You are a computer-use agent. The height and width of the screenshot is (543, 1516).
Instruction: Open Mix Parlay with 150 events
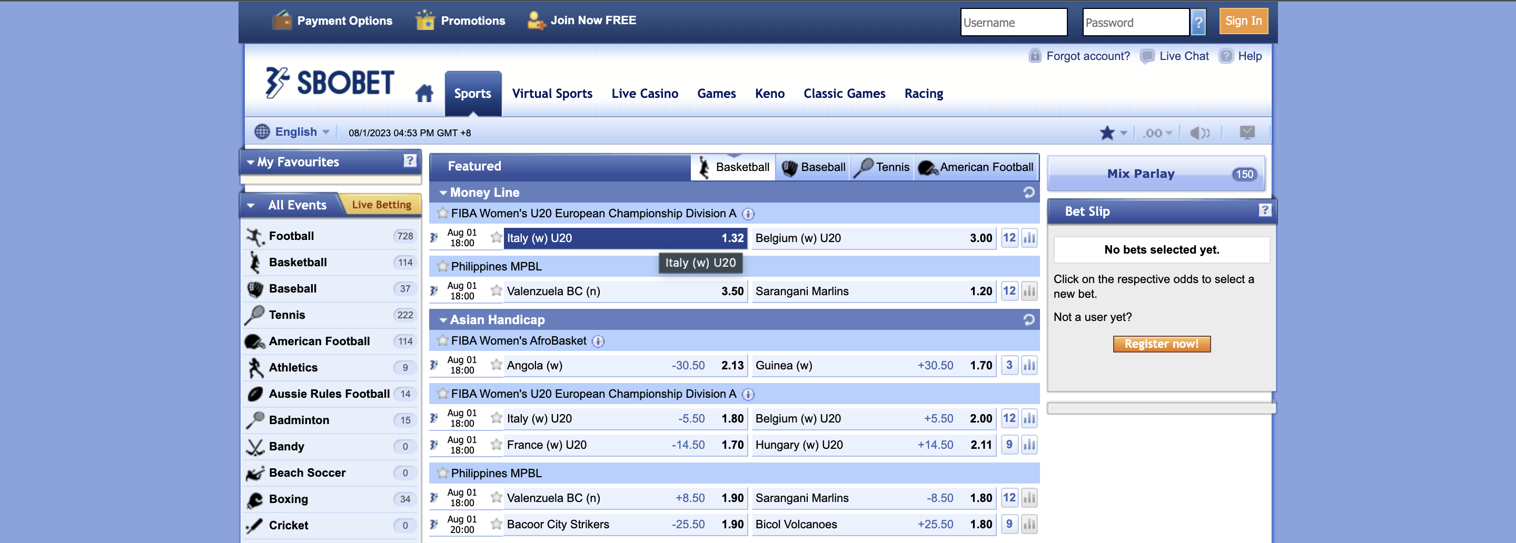[x=1156, y=174]
